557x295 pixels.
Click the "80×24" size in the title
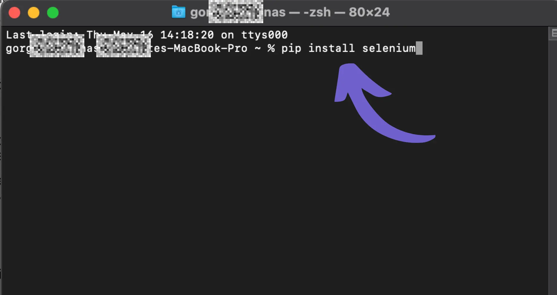[x=369, y=12]
